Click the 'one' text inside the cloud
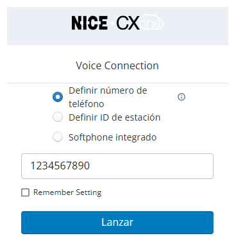Screen dimensions: 236x247 click(150, 24)
